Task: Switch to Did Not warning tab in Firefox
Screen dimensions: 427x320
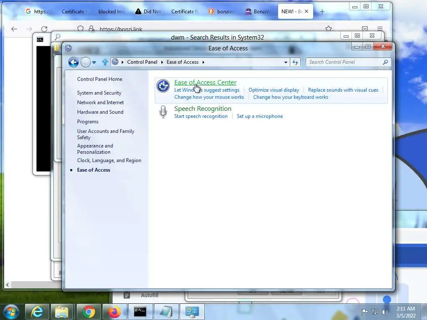Action: pos(148,11)
